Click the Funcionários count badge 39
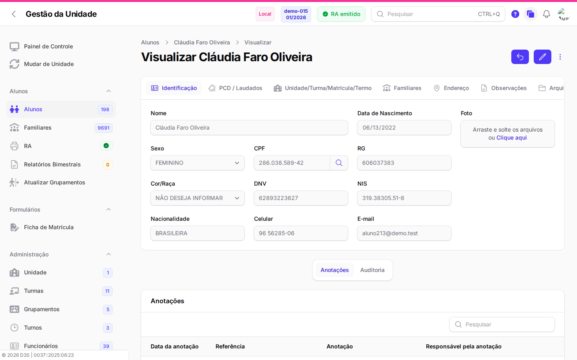Viewport: 577px width, 360px height. [106, 346]
